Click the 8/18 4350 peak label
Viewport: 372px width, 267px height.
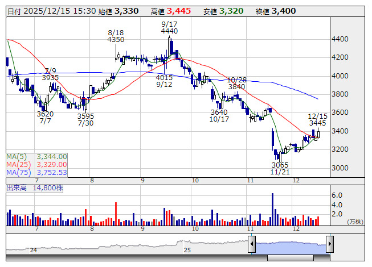tap(116, 36)
